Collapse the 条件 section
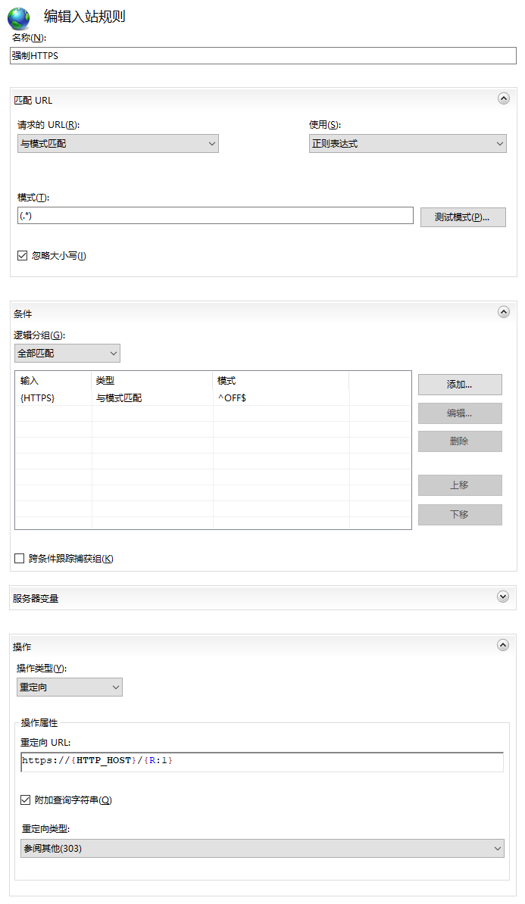Screen dimensions: 525x904 tap(503, 312)
